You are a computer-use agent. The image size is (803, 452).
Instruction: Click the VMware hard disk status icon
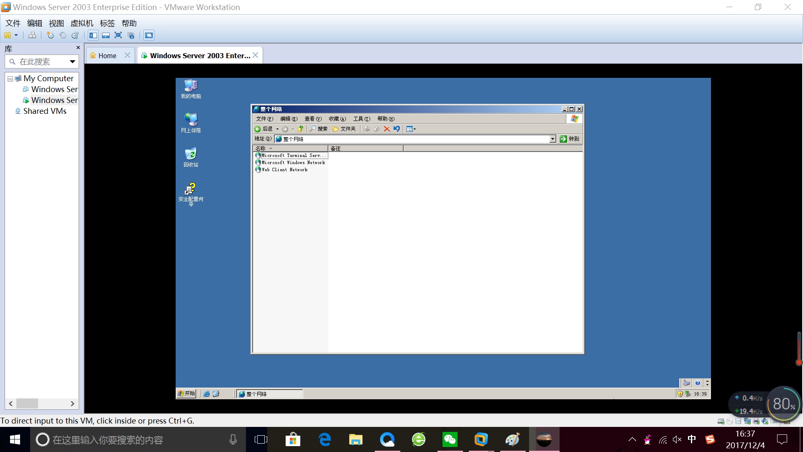click(721, 421)
